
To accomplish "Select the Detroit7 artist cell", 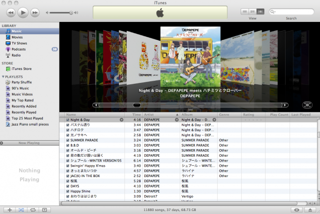I will [161, 196].
